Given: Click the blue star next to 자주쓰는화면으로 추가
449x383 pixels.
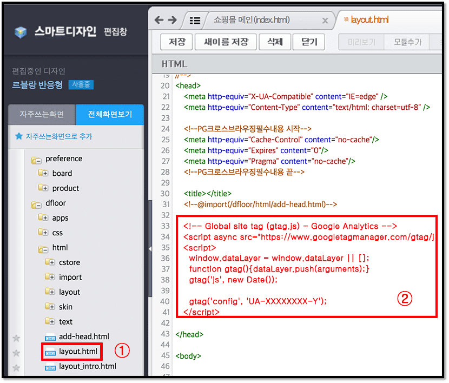Looking at the screenshot, I should click(19, 136).
